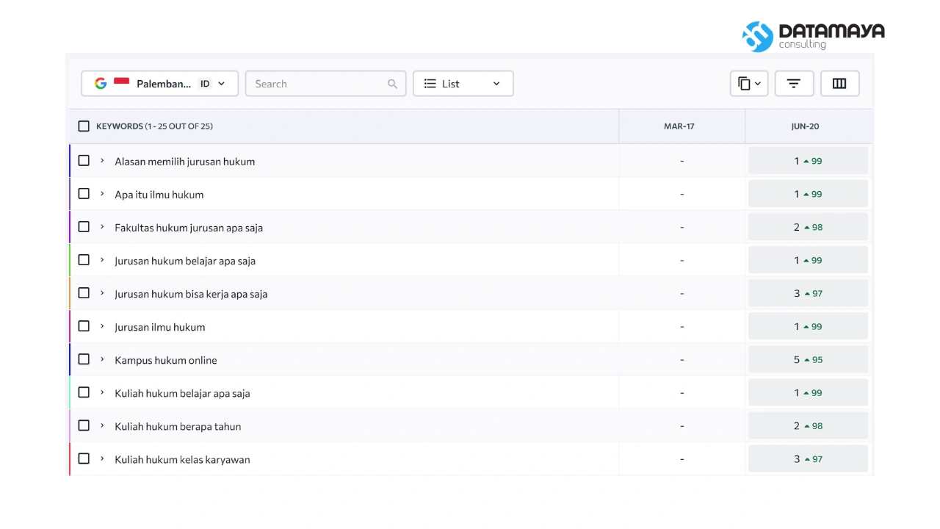The image size is (940, 529).
Task: Click rank cell for Fakultas hukum jurusan
Action: (x=808, y=227)
